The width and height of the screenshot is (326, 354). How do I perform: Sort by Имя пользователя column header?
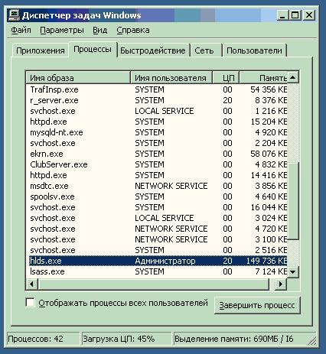point(171,78)
